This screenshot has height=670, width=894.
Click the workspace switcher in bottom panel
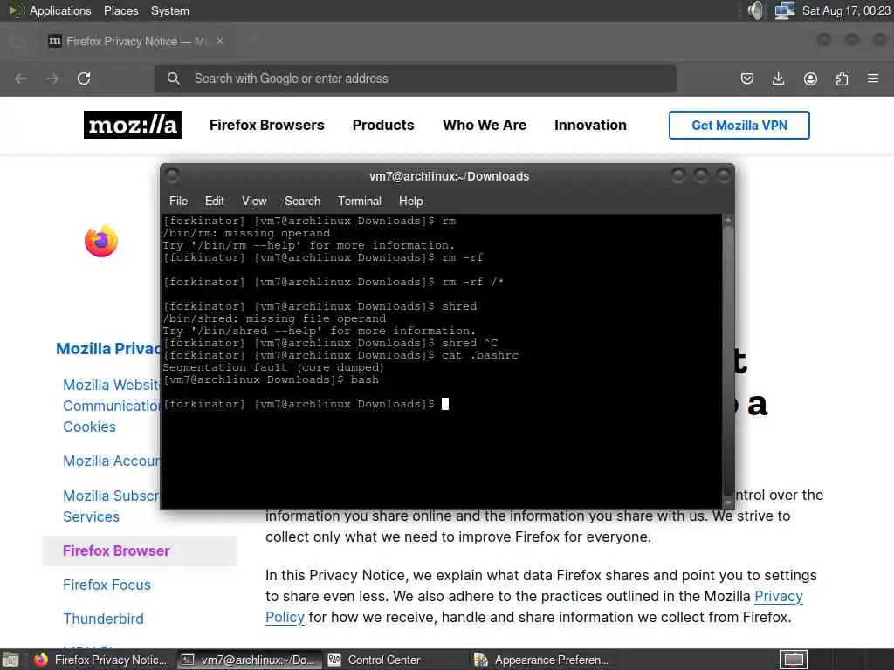coord(794,660)
